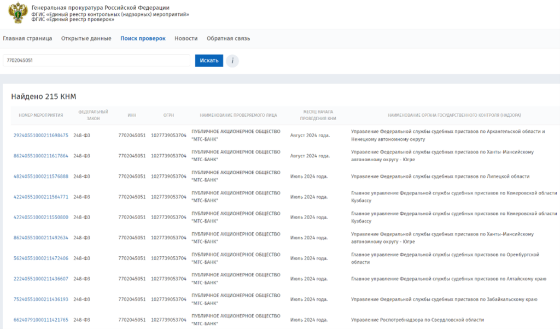Screen dimensions: 560x329
Task: Open inspection record 86240551000211617864
Action: (41, 156)
